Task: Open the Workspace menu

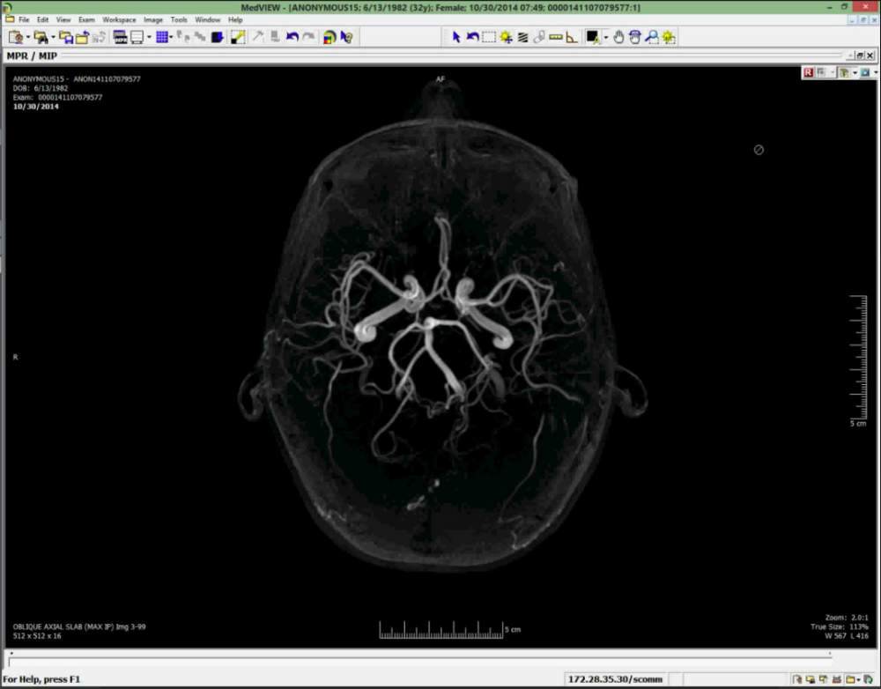Action: pos(119,19)
